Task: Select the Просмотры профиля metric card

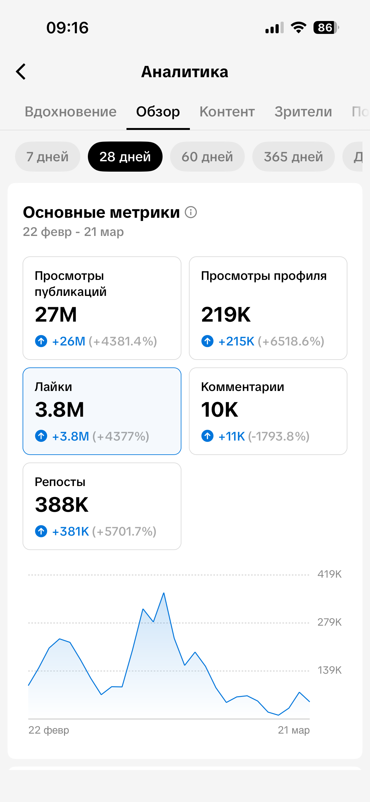Action: coord(268,308)
